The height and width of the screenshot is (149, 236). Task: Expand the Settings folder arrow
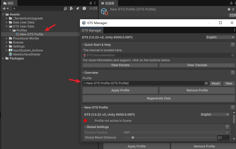click(6, 46)
